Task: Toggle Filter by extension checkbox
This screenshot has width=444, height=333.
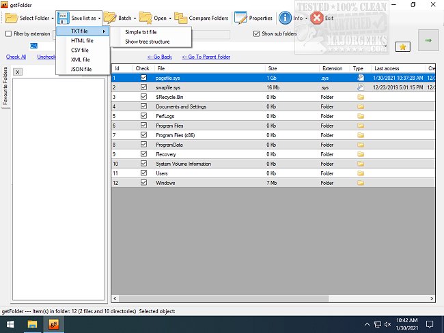Action: tap(8, 33)
